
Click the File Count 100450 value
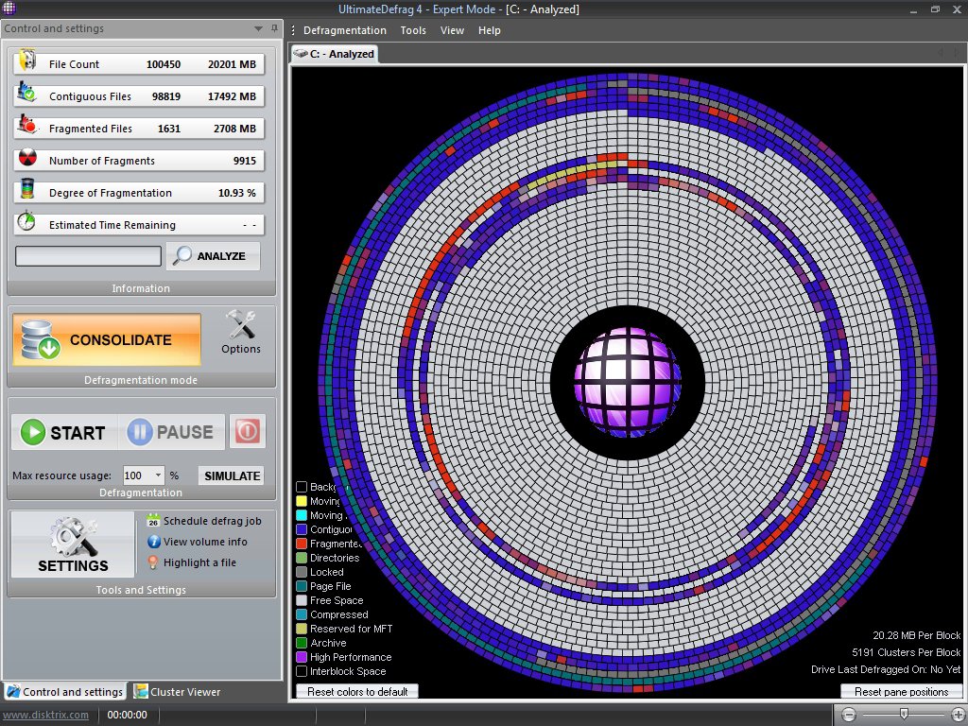[164, 64]
